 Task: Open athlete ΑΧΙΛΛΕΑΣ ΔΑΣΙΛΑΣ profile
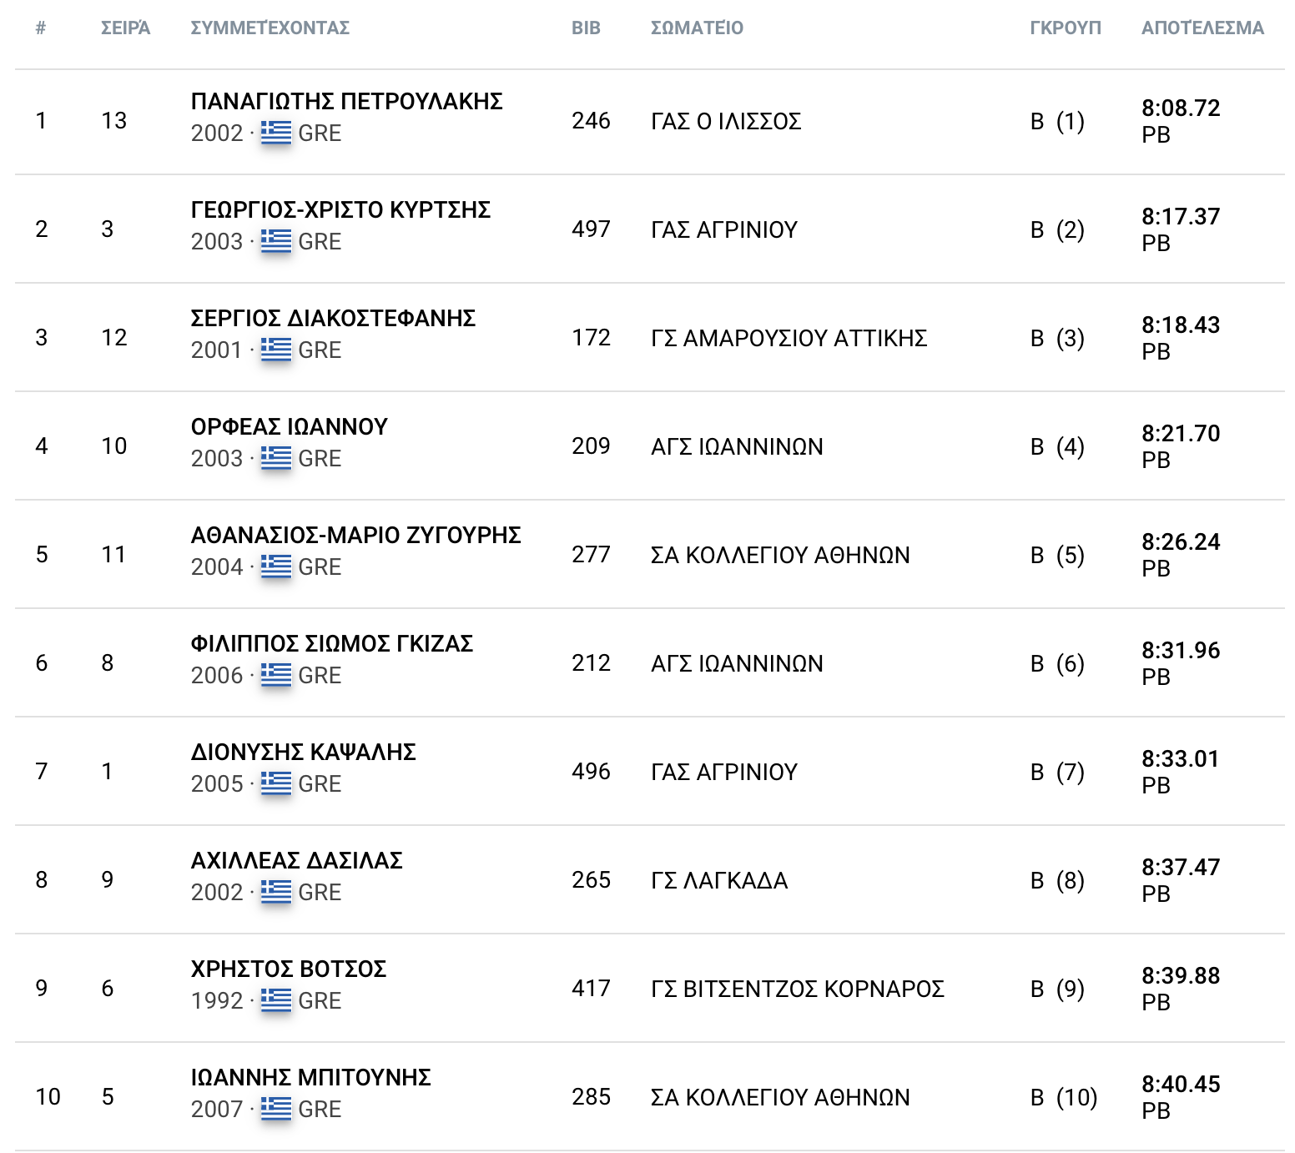click(296, 861)
